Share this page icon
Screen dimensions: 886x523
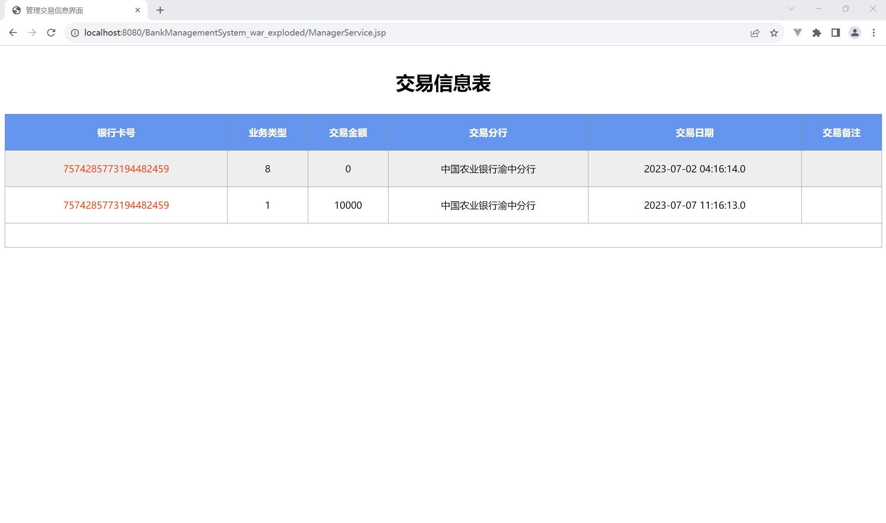755,33
